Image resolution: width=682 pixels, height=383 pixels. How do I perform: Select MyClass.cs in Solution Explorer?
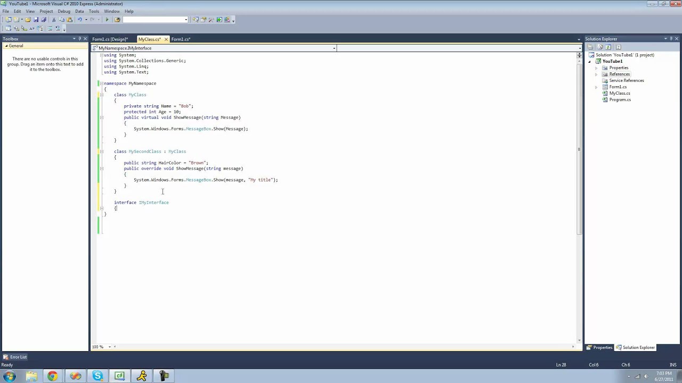click(x=619, y=94)
